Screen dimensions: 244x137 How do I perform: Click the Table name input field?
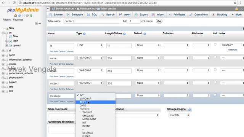coord(92,21)
